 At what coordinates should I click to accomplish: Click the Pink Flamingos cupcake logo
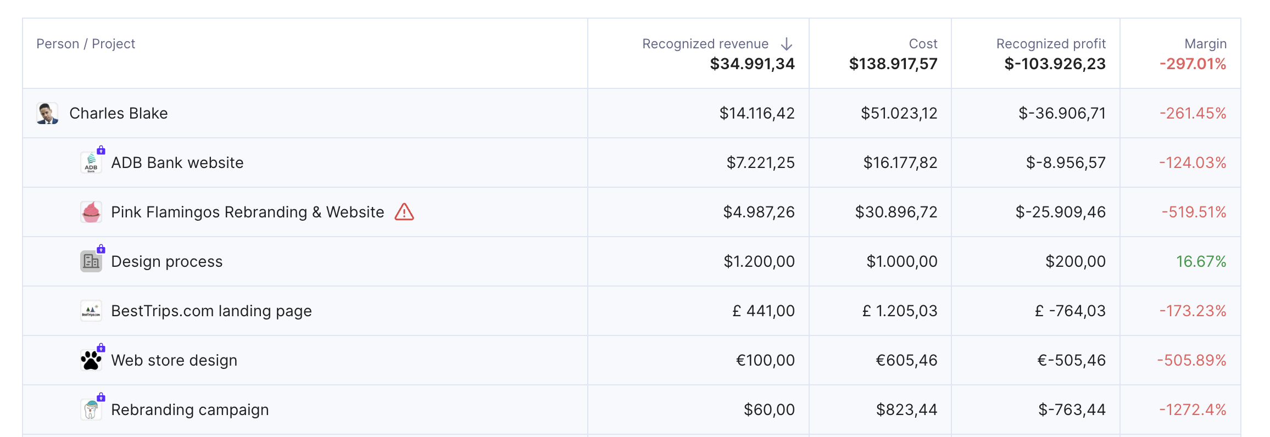(91, 212)
